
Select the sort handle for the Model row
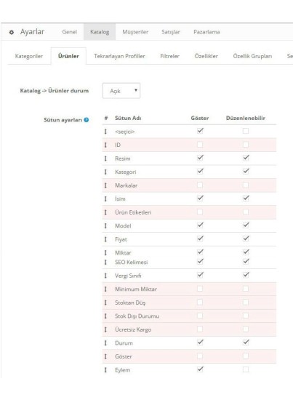point(105,225)
